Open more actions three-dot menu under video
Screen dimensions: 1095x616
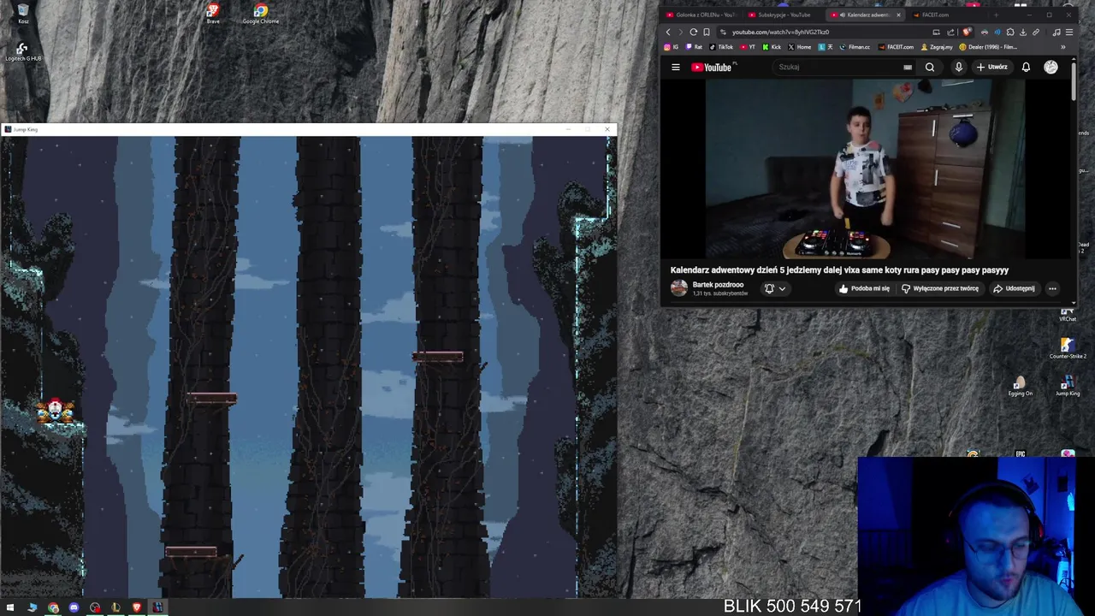pos(1052,288)
